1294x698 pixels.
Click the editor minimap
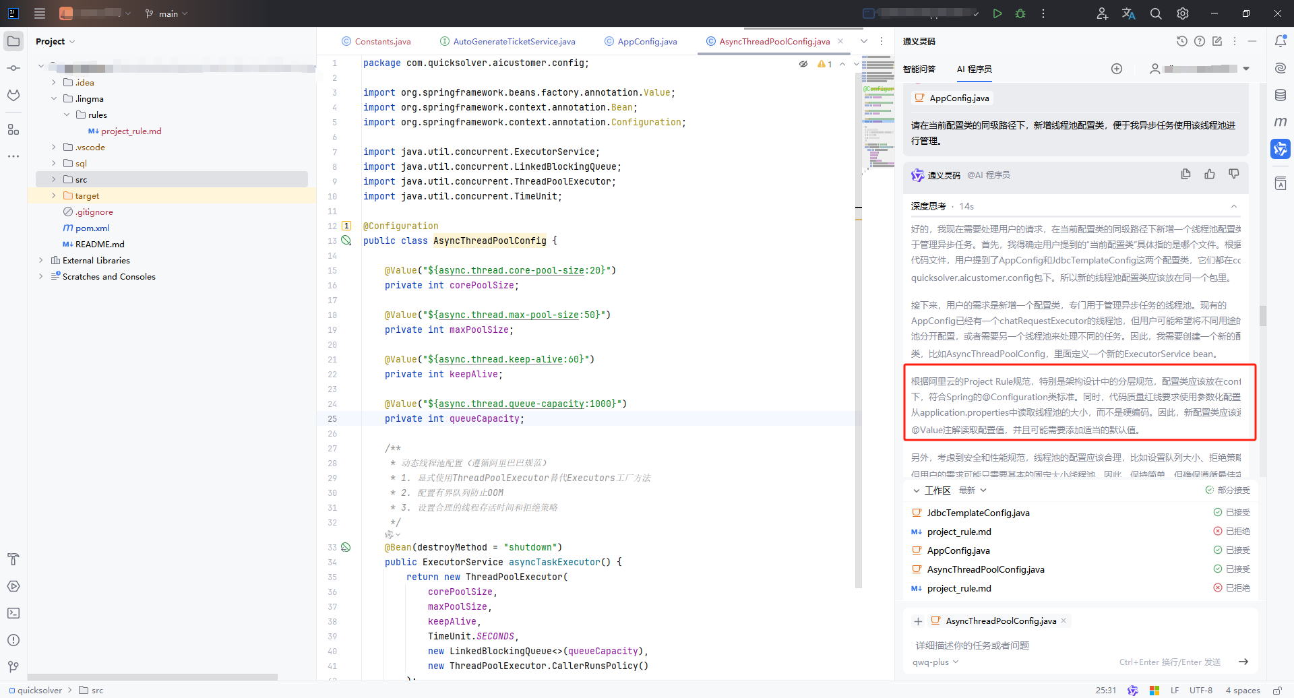[878, 113]
